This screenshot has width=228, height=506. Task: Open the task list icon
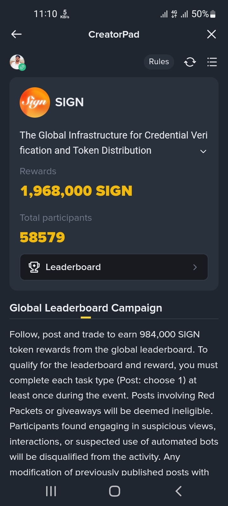(212, 62)
